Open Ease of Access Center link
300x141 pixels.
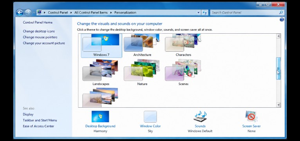point(38,126)
